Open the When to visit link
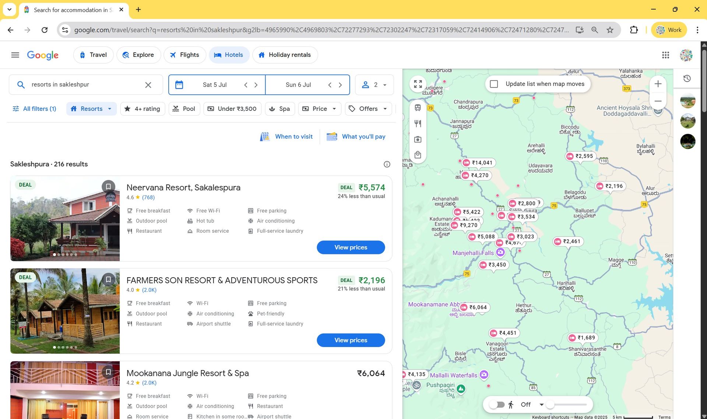The width and height of the screenshot is (707, 419). (286, 137)
